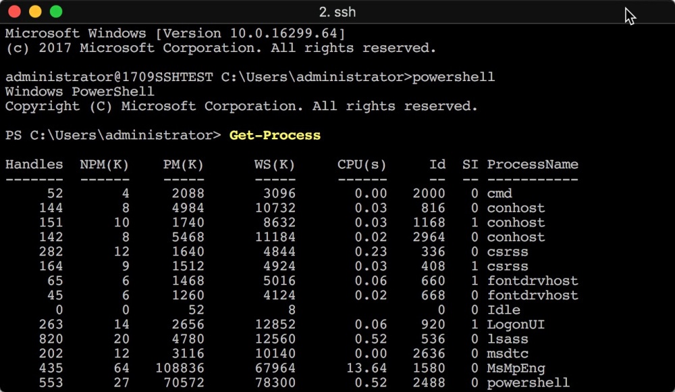Select the highlighted Get-Process command text
The image size is (675, 392).
275,135
